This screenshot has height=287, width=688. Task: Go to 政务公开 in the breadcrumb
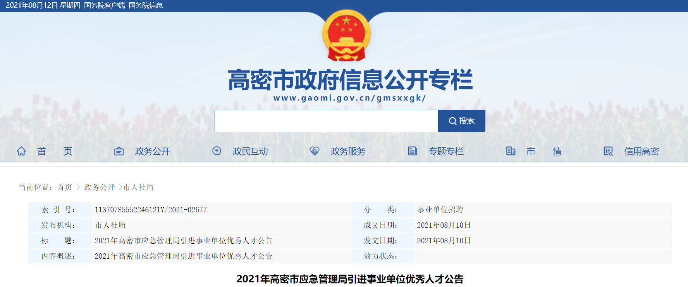click(x=100, y=187)
